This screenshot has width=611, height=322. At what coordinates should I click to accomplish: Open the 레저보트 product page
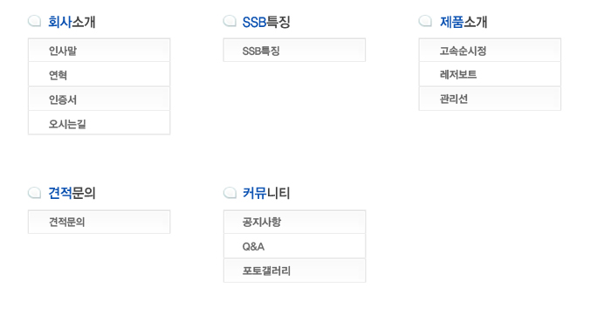coord(490,74)
